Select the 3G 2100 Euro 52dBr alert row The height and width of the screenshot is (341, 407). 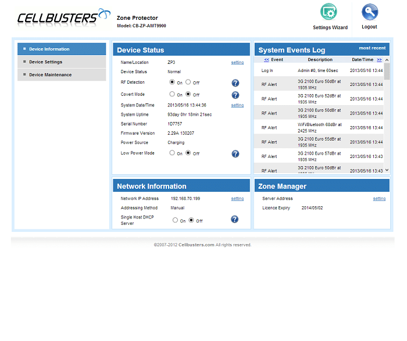pos(319,99)
